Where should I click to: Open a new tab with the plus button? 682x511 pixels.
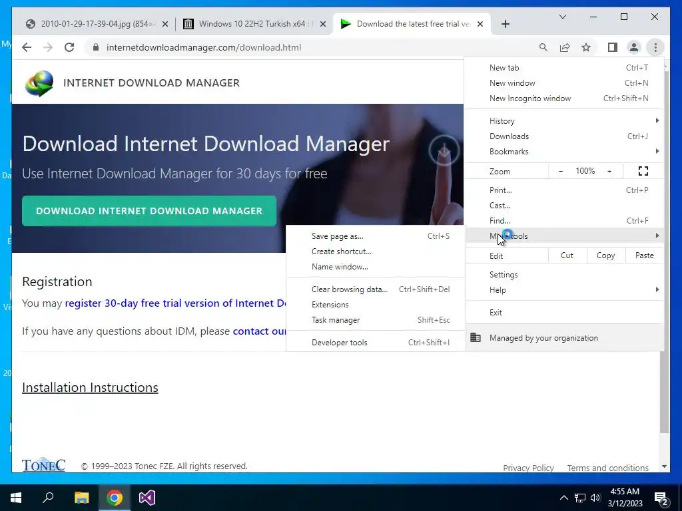click(x=505, y=24)
